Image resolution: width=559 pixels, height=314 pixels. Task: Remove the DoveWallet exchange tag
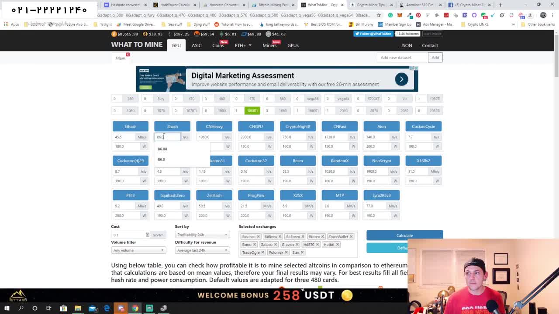click(x=351, y=237)
